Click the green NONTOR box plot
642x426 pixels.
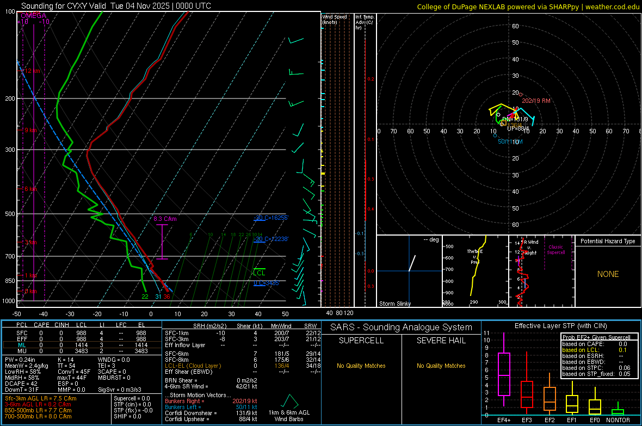pyautogui.click(x=618, y=410)
